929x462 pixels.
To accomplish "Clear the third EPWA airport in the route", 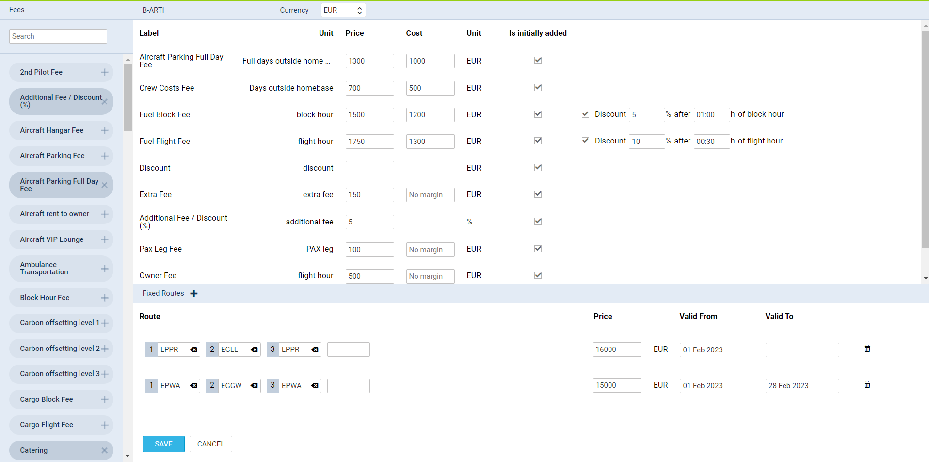I will click(315, 386).
